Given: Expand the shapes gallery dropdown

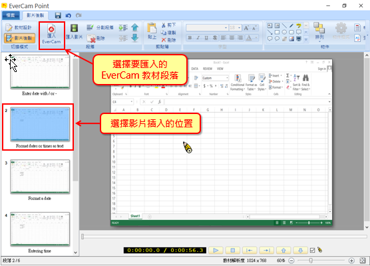Looking at the screenshot, I should coord(306,39).
